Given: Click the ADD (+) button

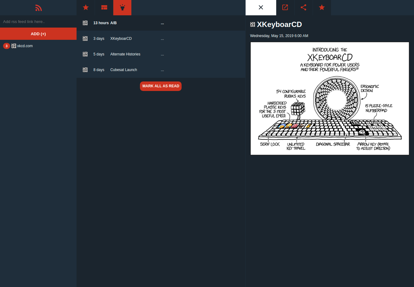Looking at the screenshot, I should click(38, 34).
